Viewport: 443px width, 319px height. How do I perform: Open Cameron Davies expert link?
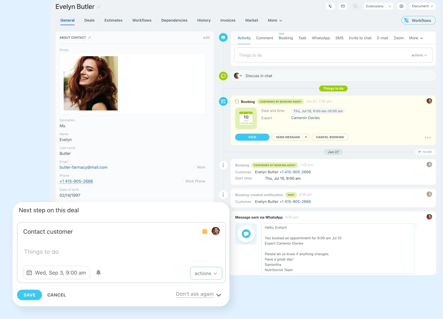(305, 118)
